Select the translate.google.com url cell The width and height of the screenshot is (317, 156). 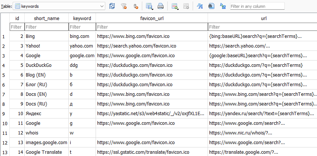262,152
